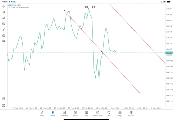Open chart search magnifier icon
Screen dimensions: 173x121
point(4,99)
